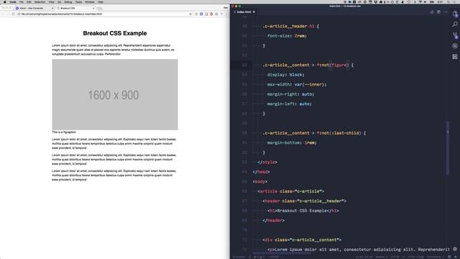Screen dimensions: 460x259
Task: Open the View menu
Action: (x=51, y=1)
